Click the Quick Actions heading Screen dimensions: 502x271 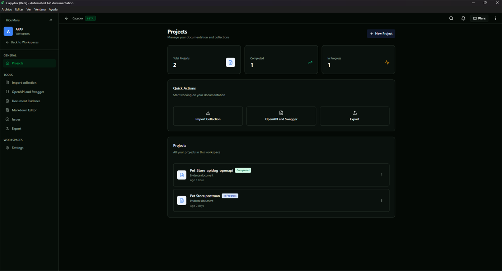pos(184,88)
